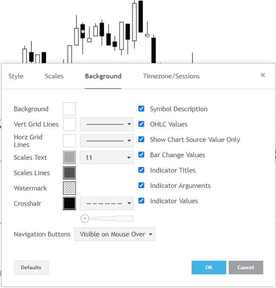Expand the Navigation Buttons visibility dropdown
The height and width of the screenshot is (288, 276).
tap(115, 234)
